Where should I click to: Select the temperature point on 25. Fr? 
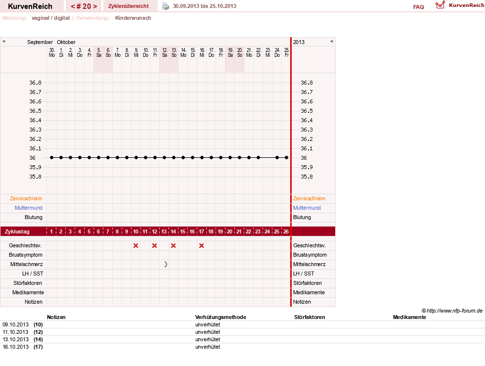click(287, 157)
